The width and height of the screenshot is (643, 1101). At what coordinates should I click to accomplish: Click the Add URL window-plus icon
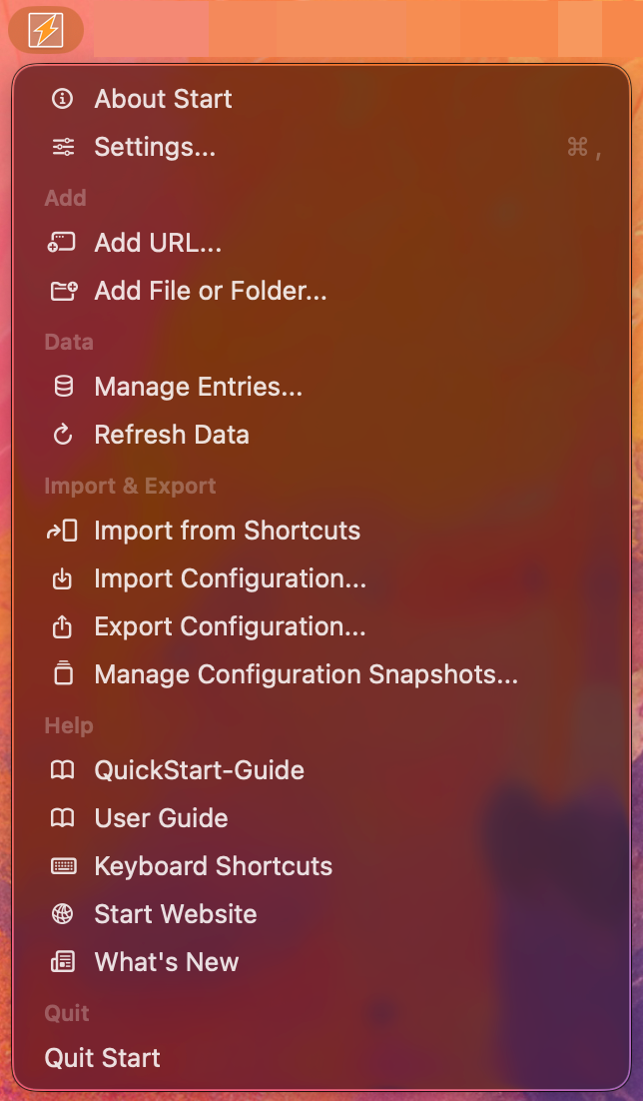coord(63,243)
